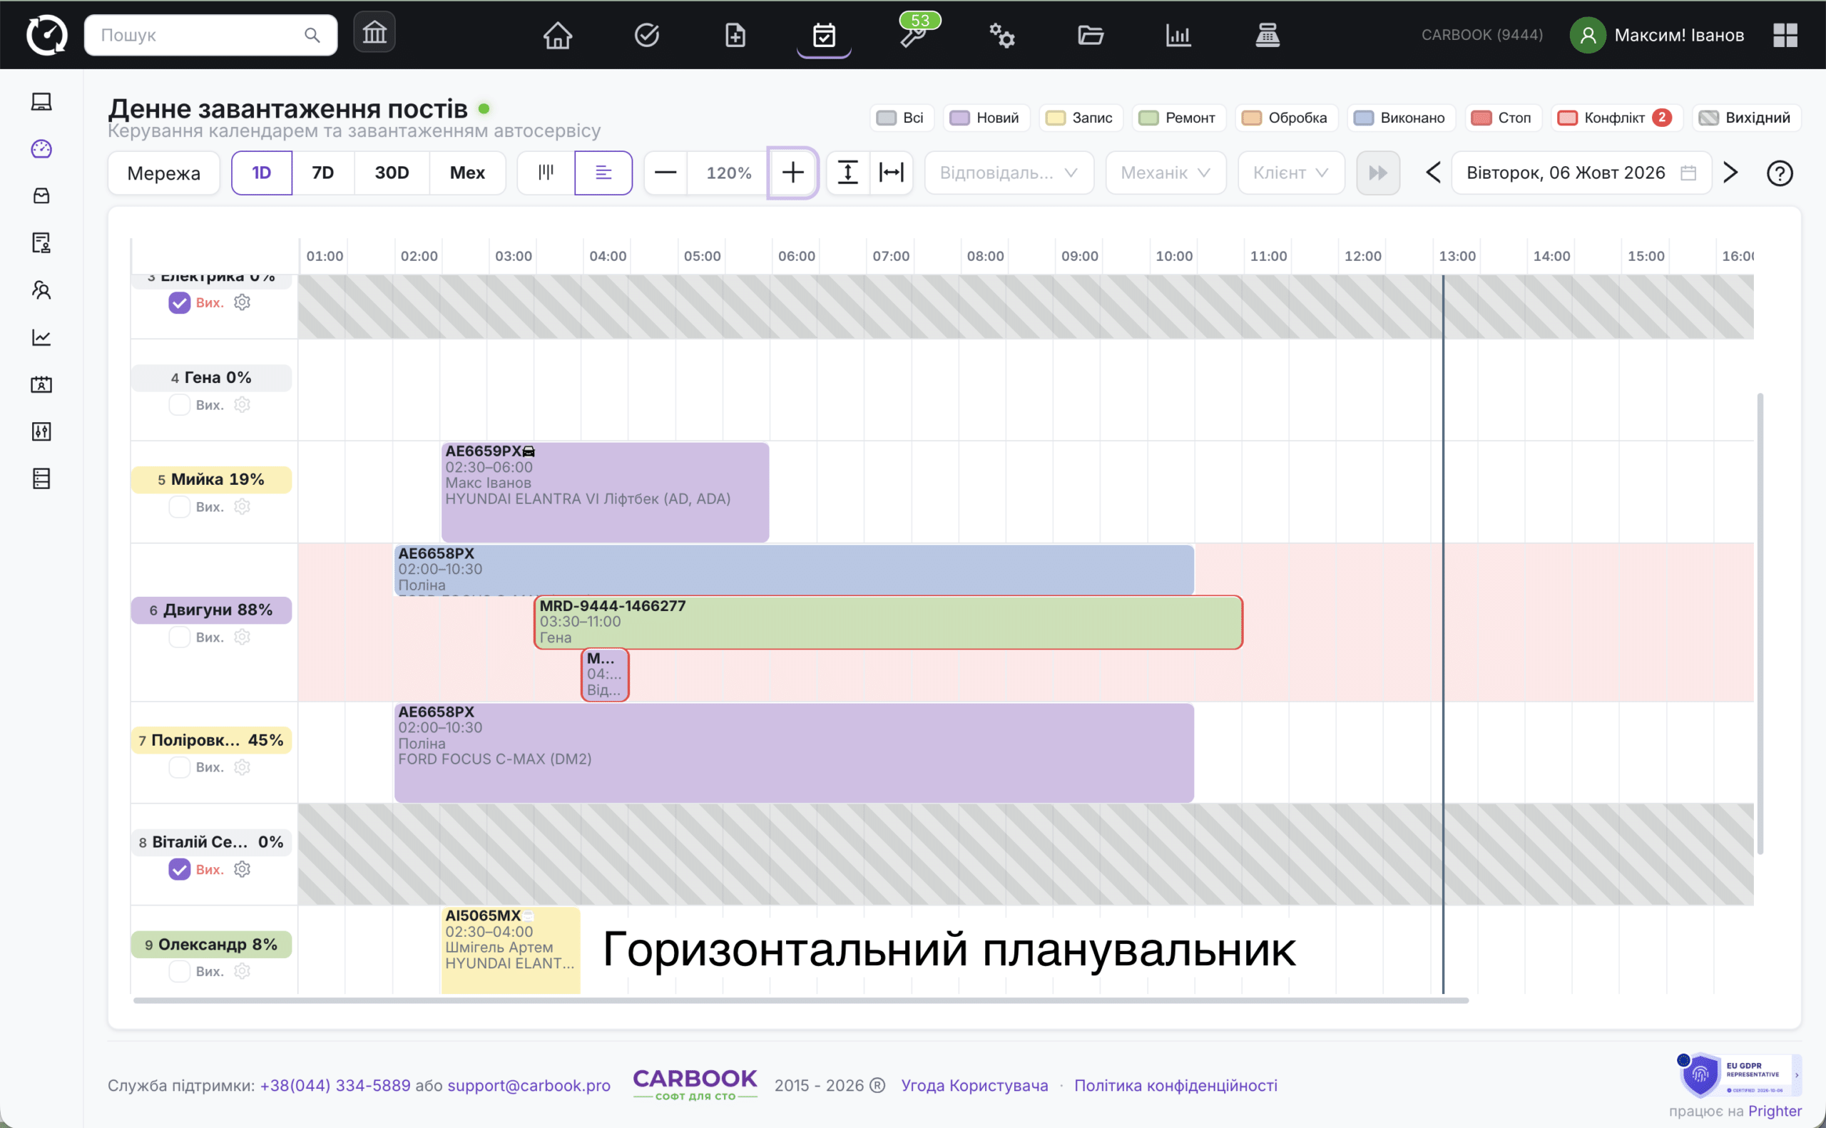Check Вих. checkbox for Гена post
The width and height of the screenshot is (1826, 1128).
179,404
